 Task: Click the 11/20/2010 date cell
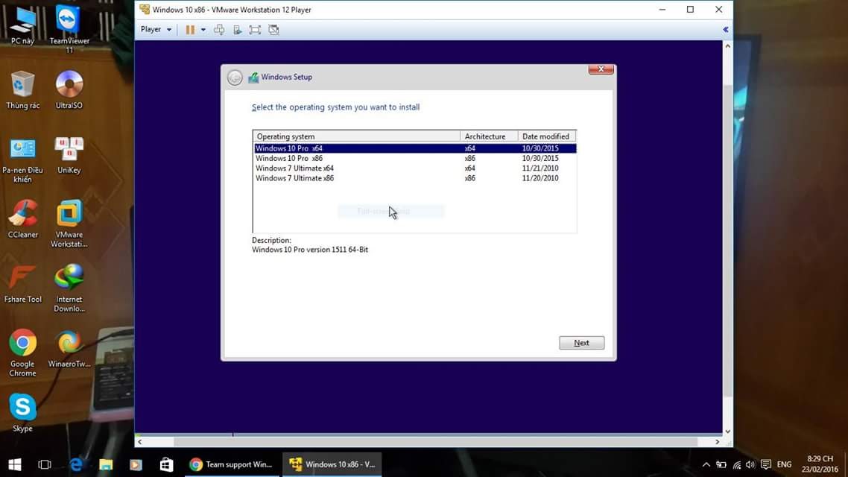coord(540,178)
